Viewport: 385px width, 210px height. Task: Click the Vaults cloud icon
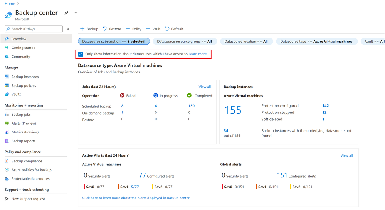click(x=7, y=94)
